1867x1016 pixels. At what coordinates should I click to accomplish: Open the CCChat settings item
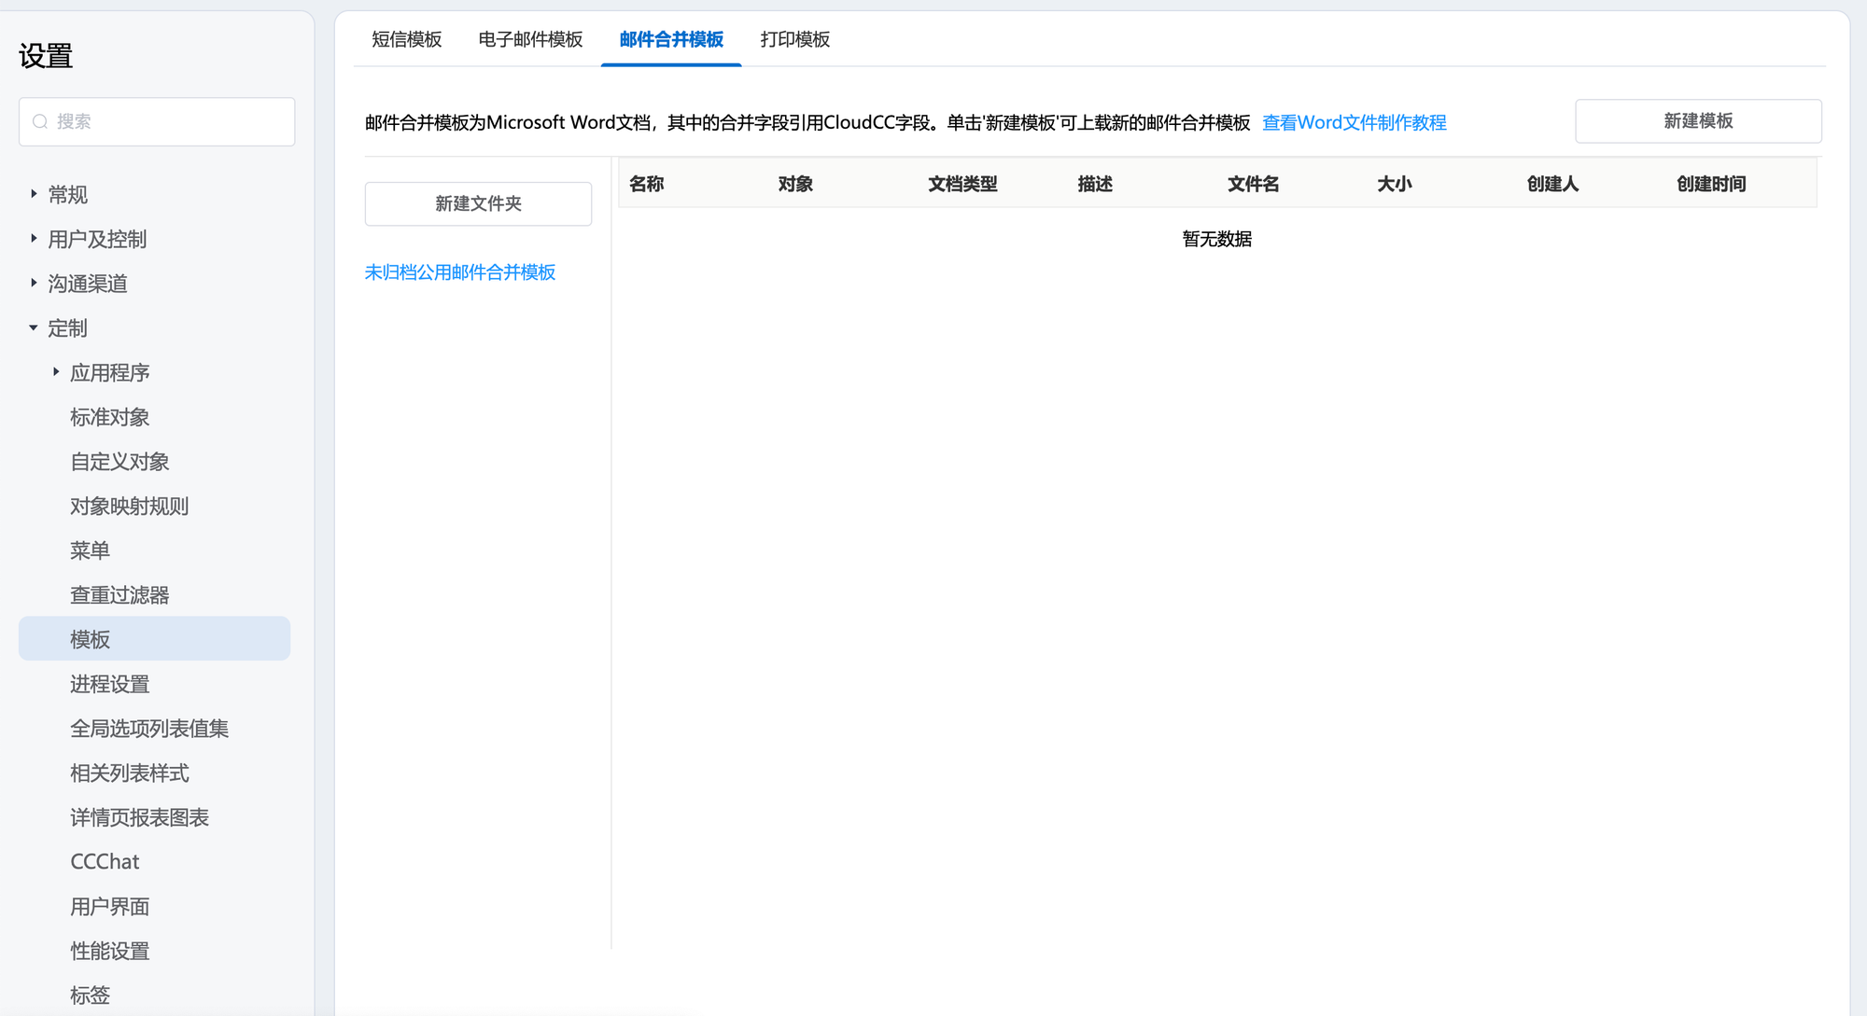click(x=105, y=861)
